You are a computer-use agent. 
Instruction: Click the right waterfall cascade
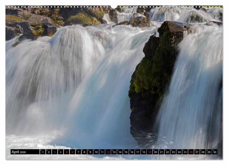pos(197,86)
